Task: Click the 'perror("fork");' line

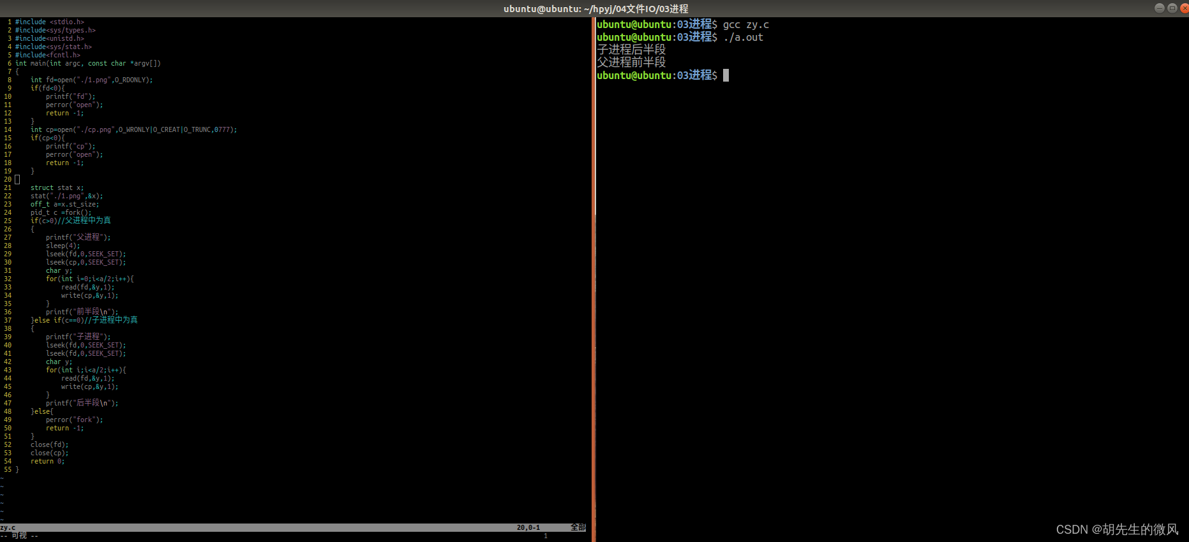Action: coord(75,420)
